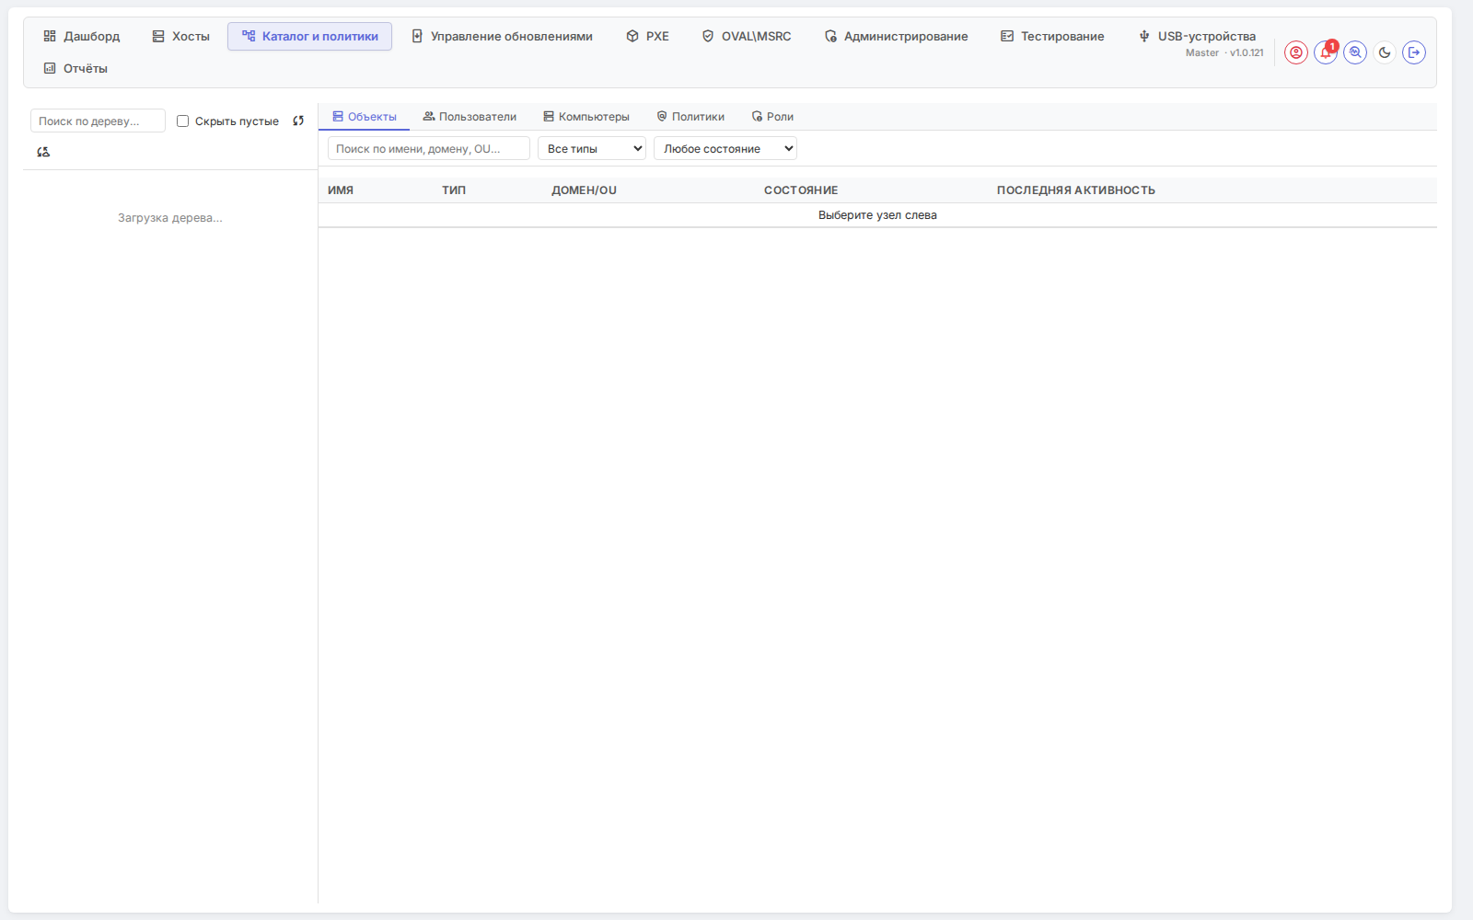Image resolution: width=1473 pixels, height=920 pixels.
Task: Open the Дашборд menu item
Action: click(x=82, y=36)
